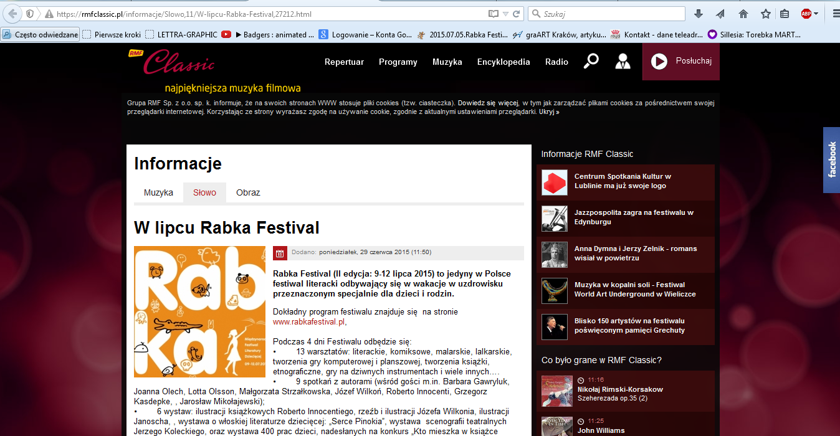Viewport: 840px width, 436px height.
Task: Switch to the Obraz tab
Action: click(x=248, y=192)
